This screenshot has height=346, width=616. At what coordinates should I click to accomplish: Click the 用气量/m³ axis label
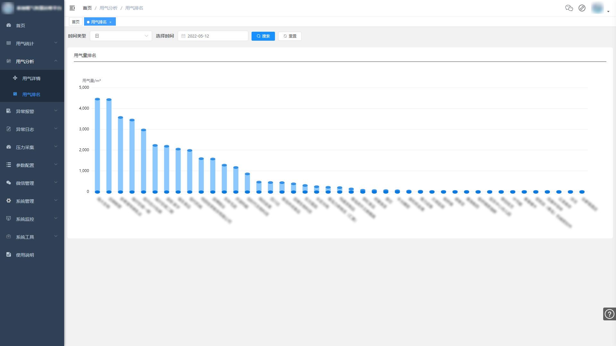[x=91, y=81]
